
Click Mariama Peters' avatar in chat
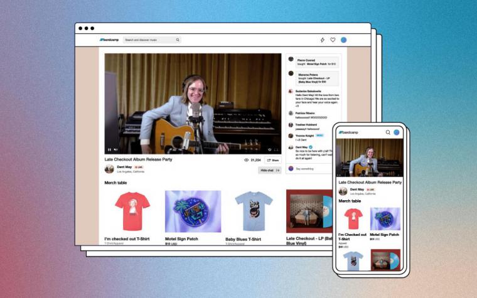291,73
